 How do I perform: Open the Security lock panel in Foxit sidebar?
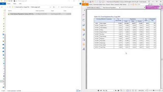click(x=84, y=44)
